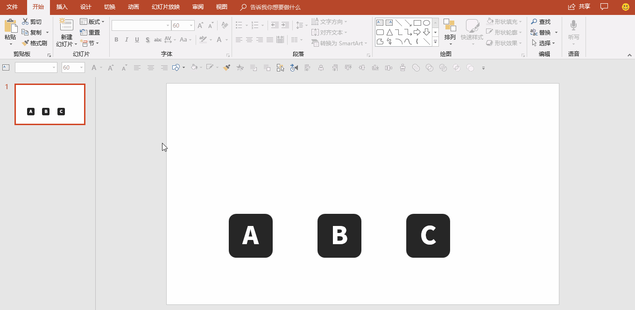Switch to the Insert (插入) tab

(x=62, y=7)
